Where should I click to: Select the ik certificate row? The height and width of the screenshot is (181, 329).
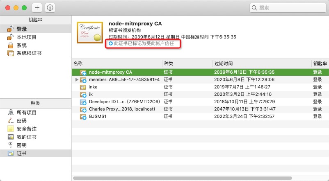click(200, 94)
